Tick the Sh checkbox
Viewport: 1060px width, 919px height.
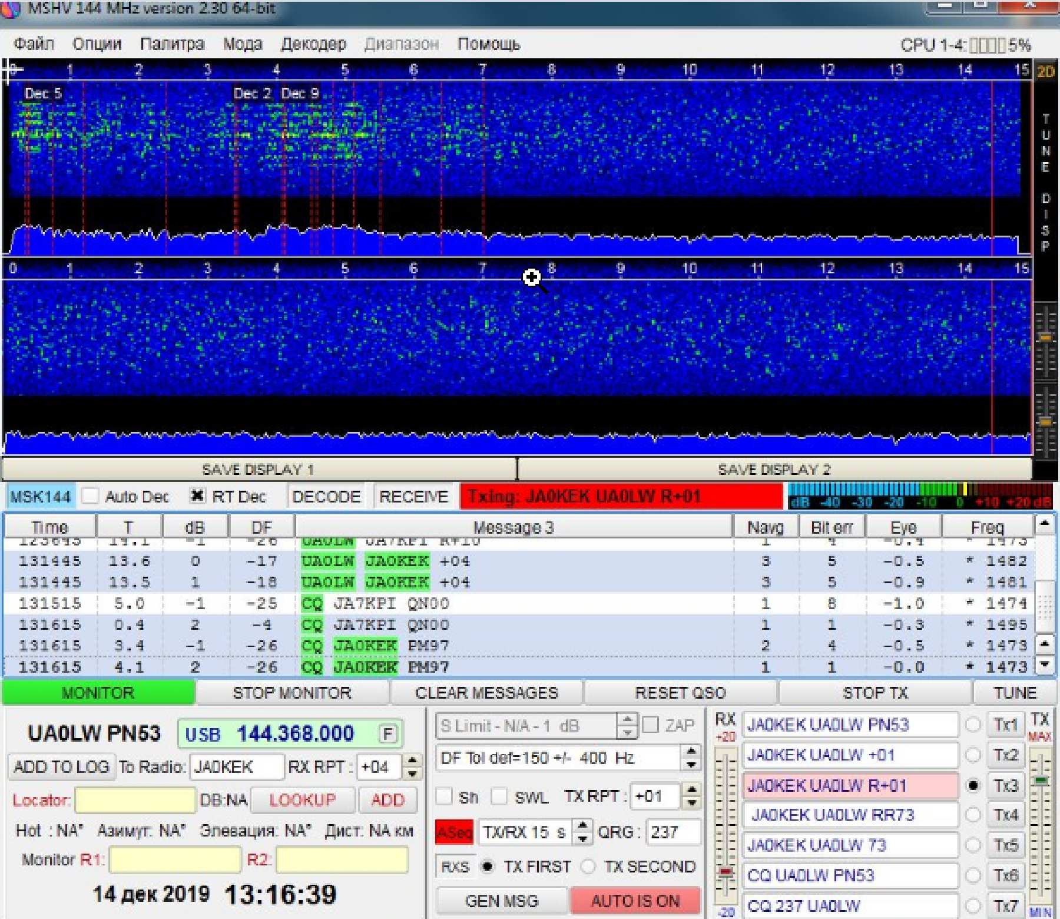click(x=444, y=797)
